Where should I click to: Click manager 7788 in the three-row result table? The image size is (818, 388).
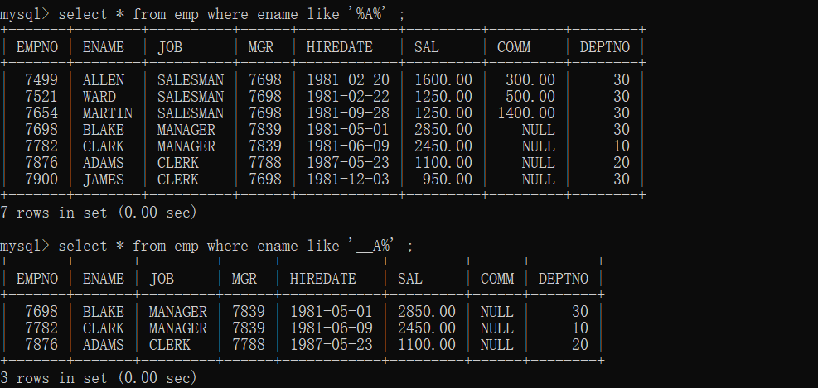click(249, 345)
